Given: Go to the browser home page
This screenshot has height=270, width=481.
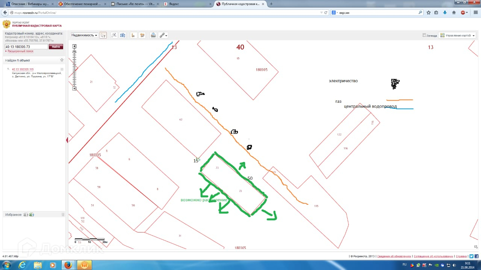Looking at the screenshot, I should pos(454,12).
